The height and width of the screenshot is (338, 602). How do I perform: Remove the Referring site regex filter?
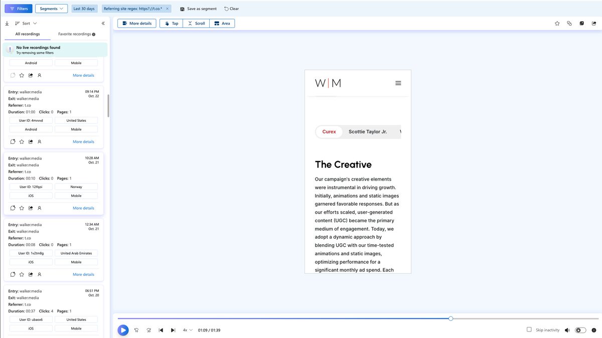click(x=167, y=9)
